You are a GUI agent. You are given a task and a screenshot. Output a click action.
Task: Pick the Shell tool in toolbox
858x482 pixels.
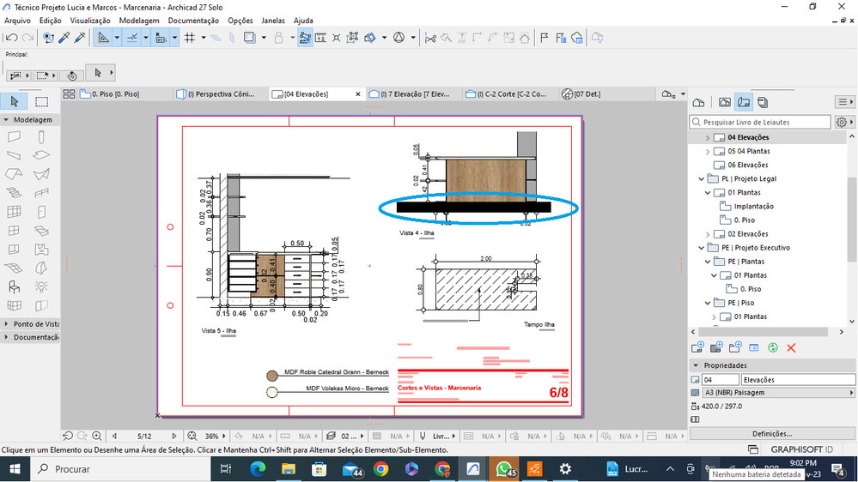(x=41, y=174)
